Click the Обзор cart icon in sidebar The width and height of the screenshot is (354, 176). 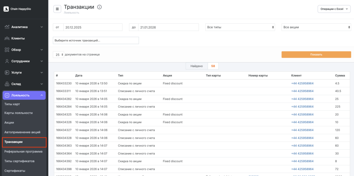[x=7, y=50]
